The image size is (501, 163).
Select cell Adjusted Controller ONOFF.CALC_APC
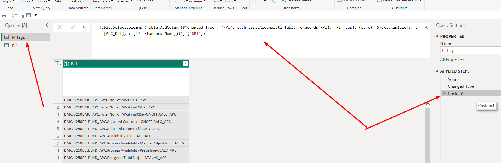tap(126, 122)
